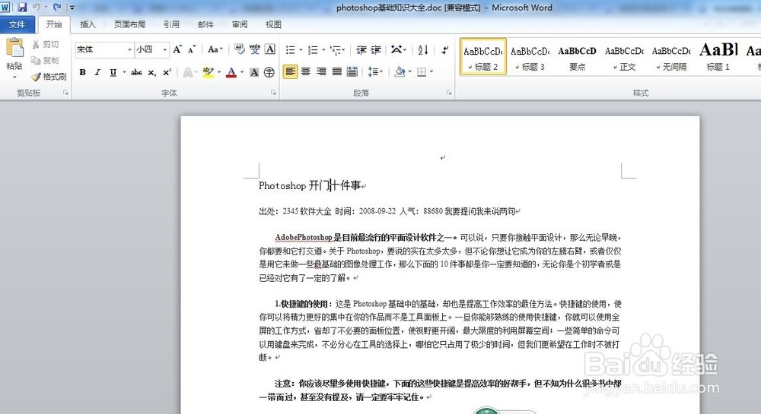Switch to the Insert (插入) tab
The height and width of the screenshot is (414, 761).
(x=88, y=25)
